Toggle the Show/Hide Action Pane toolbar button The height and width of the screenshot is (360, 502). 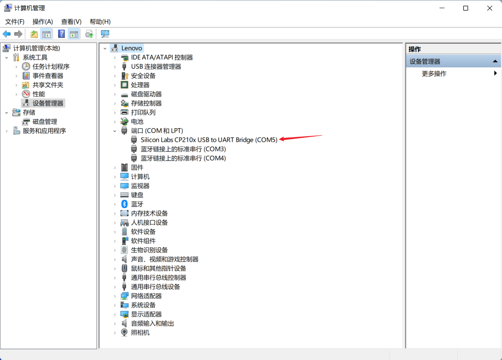[x=74, y=34]
